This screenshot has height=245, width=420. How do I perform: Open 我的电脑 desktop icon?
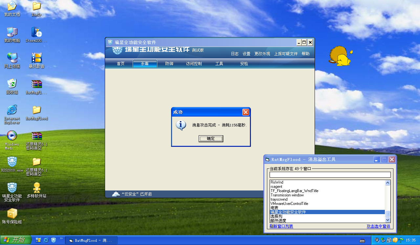click(x=12, y=34)
